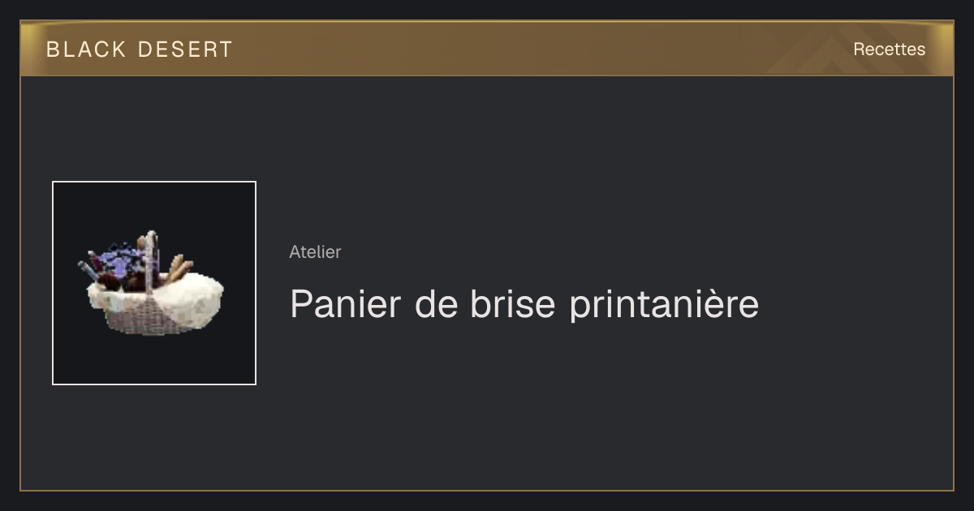The width and height of the screenshot is (974, 511).
Task: Click the word brise in the item name
Action: click(512, 304)
